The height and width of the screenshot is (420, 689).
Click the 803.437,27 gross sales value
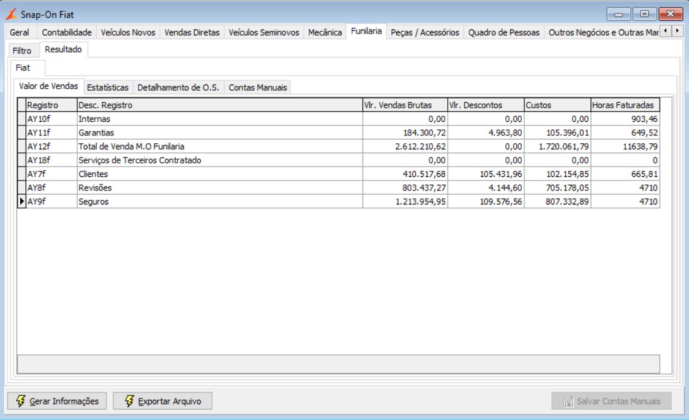click(x=405, y=187)
